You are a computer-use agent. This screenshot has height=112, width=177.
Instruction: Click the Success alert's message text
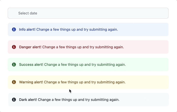pyautogui.click(x=85, y=65)
